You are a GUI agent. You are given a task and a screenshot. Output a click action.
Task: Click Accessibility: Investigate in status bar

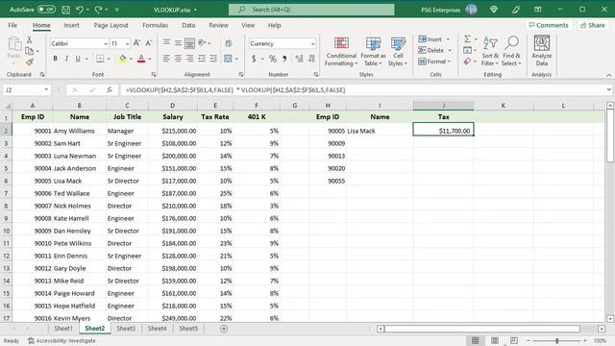pyautogui.click(x=61, y=340)
